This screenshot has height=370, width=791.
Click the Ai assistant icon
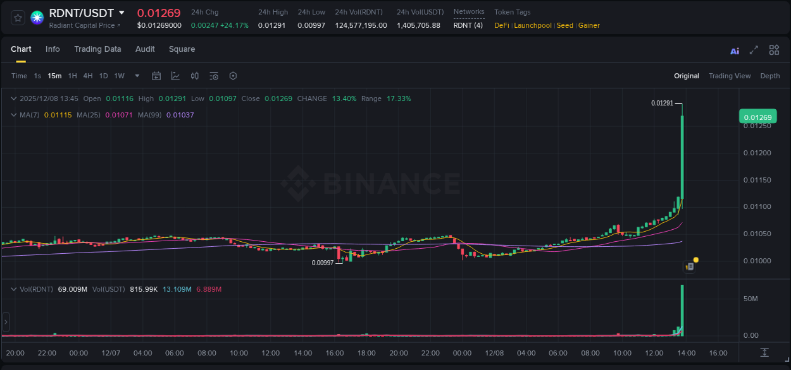click(734, 49)
